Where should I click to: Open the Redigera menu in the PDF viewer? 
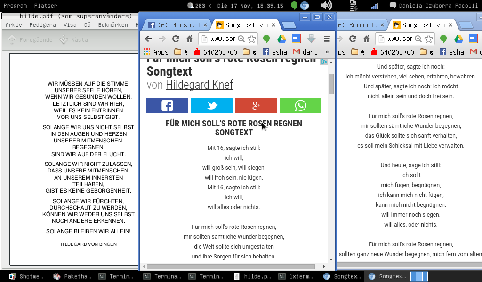point(43,25)
